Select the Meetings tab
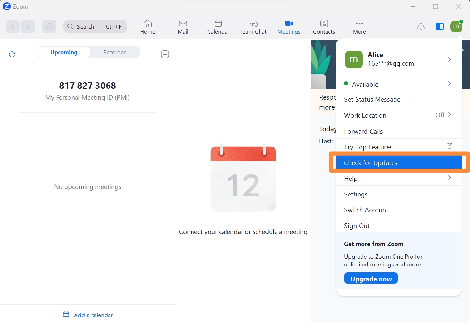The width and height of the screenshot is (470, 323). 289,27
